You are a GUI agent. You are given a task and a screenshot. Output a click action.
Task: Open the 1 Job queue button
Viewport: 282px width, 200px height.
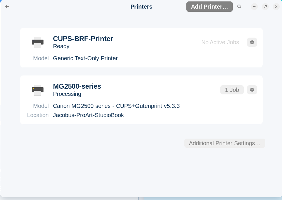232,90
